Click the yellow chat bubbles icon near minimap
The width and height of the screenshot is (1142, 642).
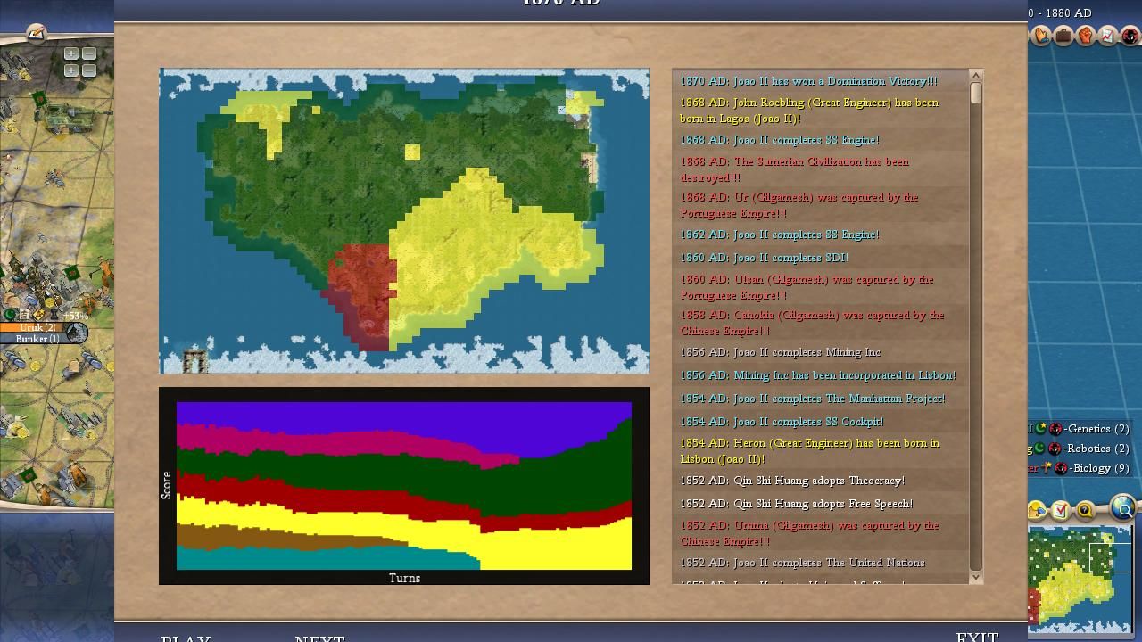pyautogui.click(x=1038, y=510)
